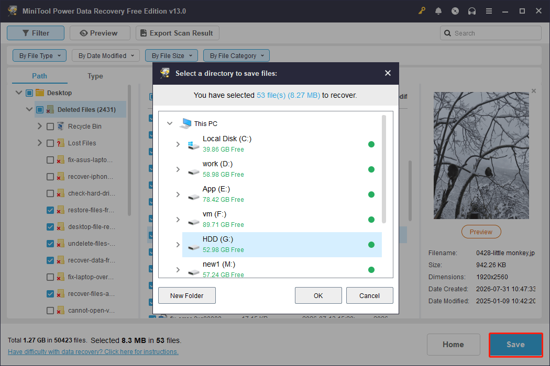Click the left tree panel scrollbar
Screen dimensions: 550x366
(129, 151)
